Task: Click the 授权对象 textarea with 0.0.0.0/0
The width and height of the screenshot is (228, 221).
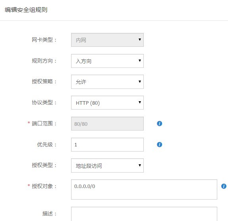Action: click(x=144, y=190)
